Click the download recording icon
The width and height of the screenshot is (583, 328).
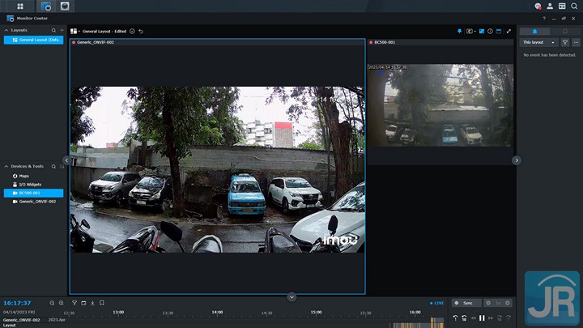tap(92, 303)
